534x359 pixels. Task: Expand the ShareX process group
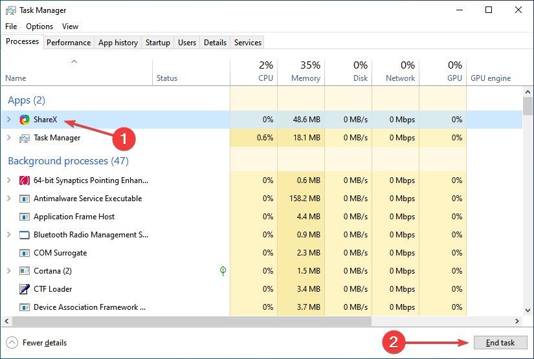pyautogui.click(x=9, y=120)
